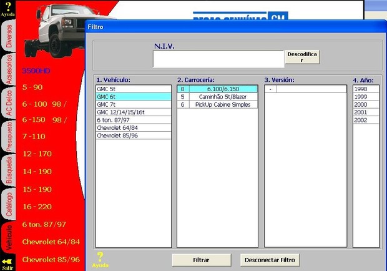The width and height of the screenshot is (387, 271).
Task: Choose the 6 - 100 98/ model
Action: [x=44, y=104]
